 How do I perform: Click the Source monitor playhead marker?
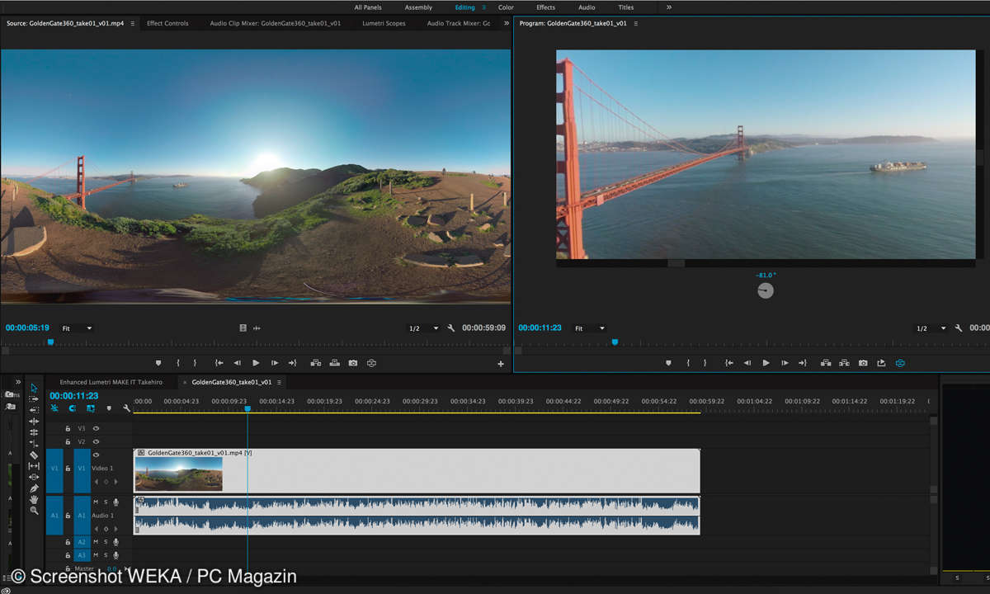tap(50, 342)
